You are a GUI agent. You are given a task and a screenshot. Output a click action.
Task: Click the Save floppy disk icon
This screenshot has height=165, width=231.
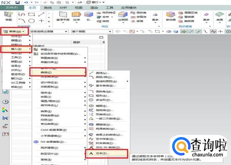click(18, 2)
